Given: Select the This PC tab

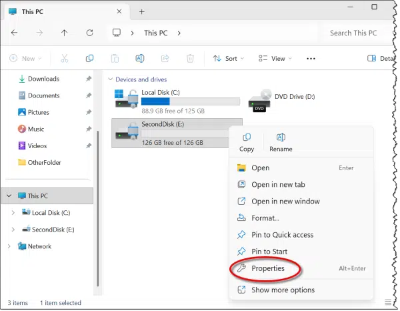Looking at the screenshot, I should pyautogui.click(x=65, y=12).
